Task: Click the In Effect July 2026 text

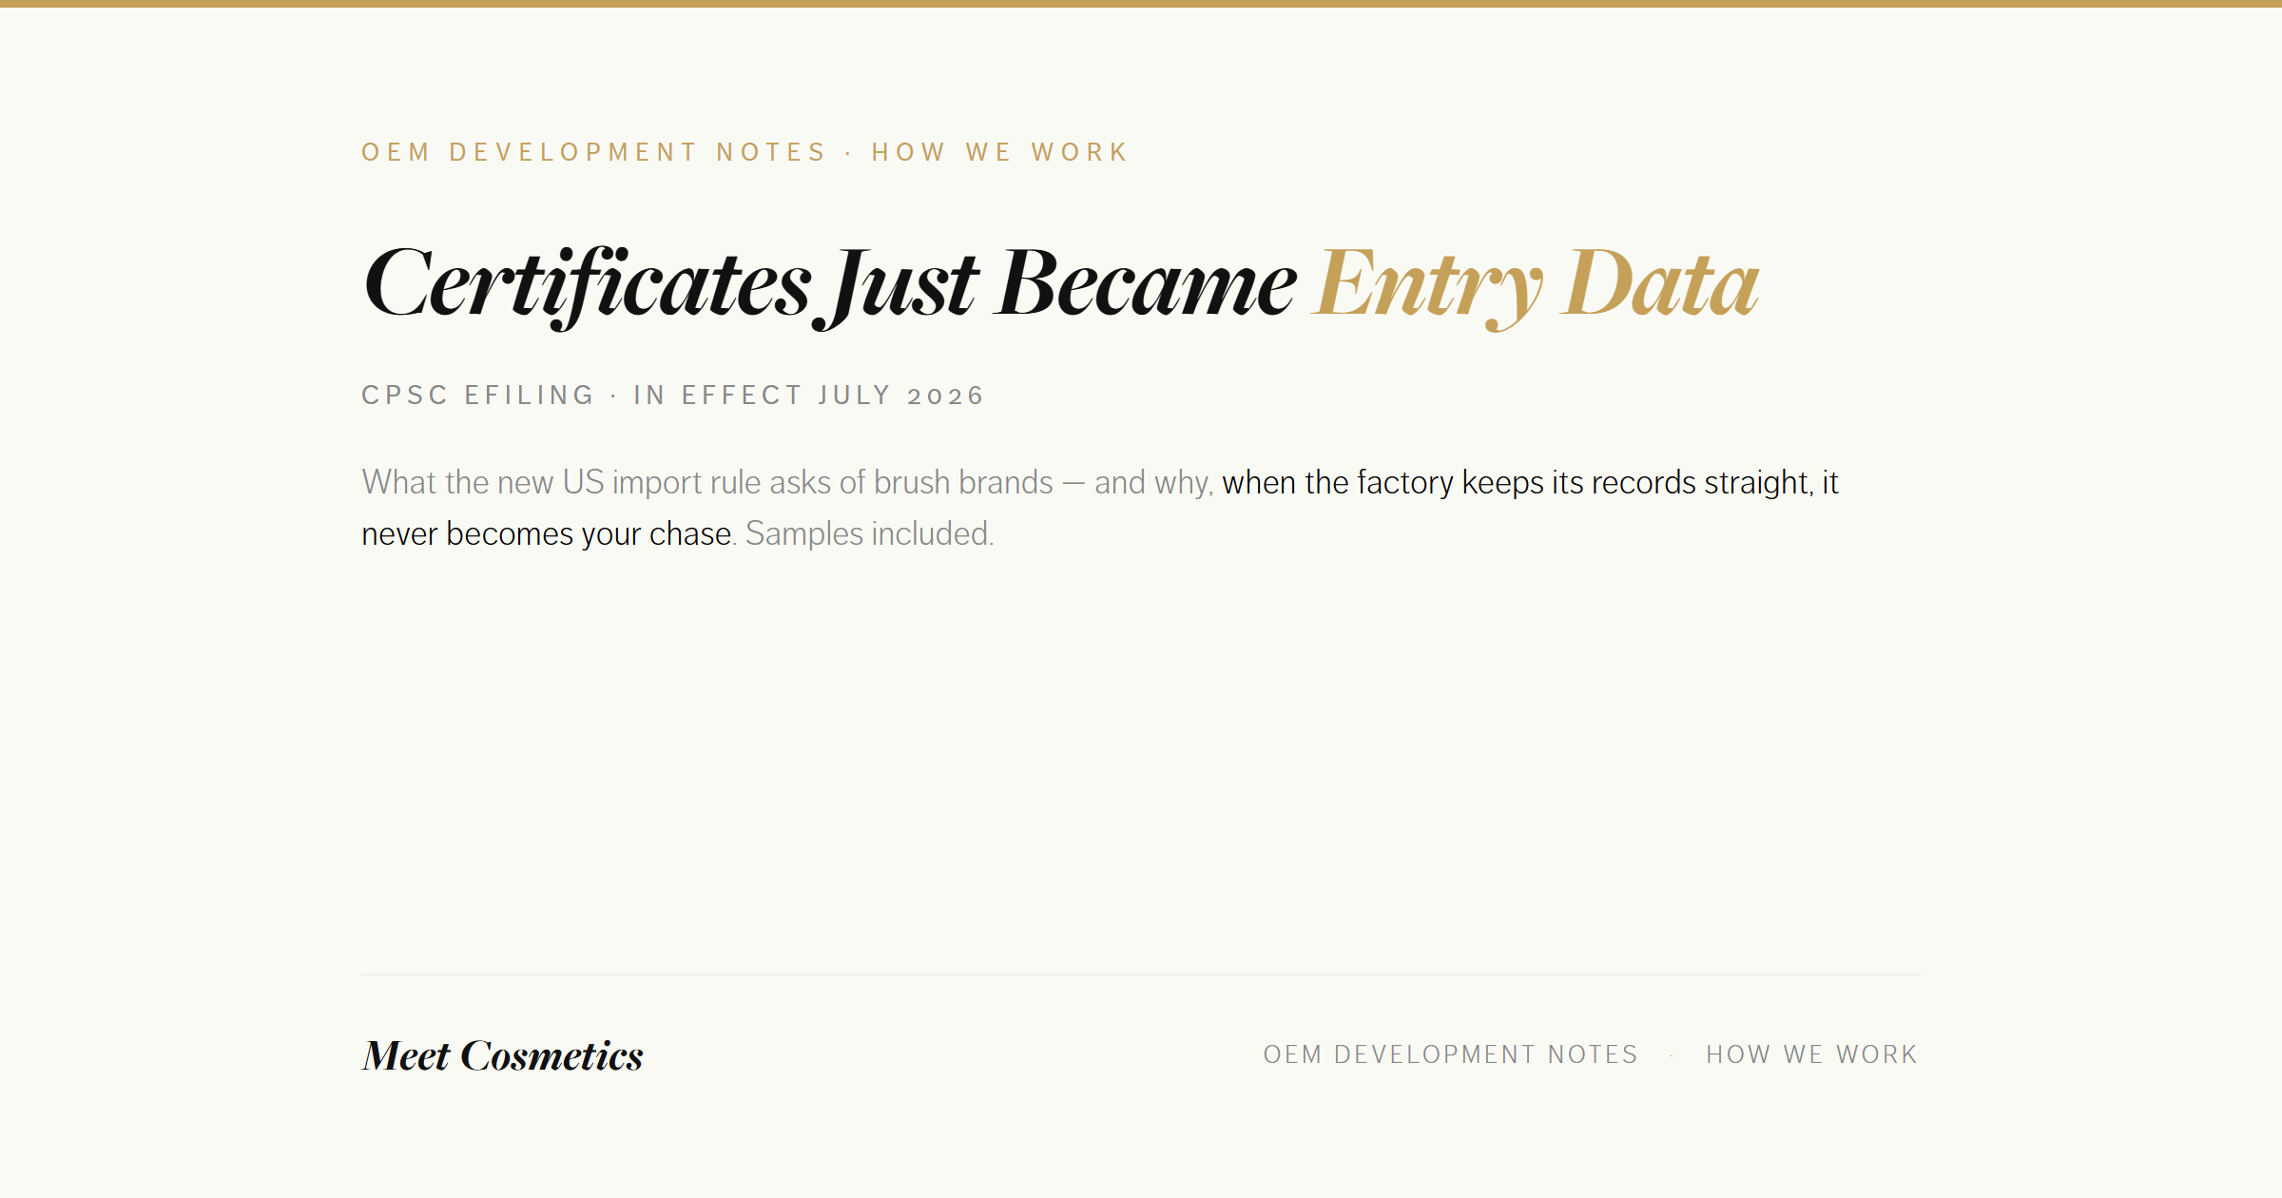Action: 808,395
